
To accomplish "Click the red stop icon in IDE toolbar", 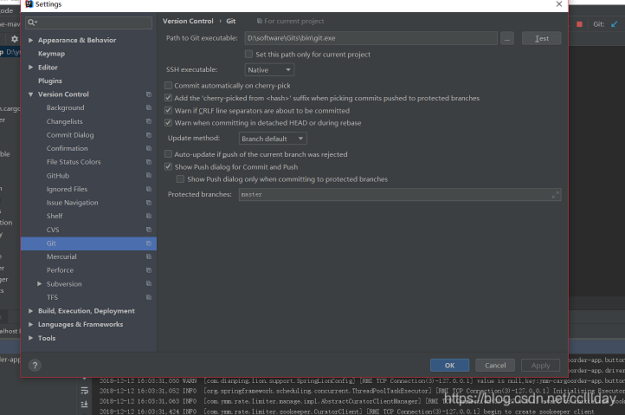I will (580, 24).
